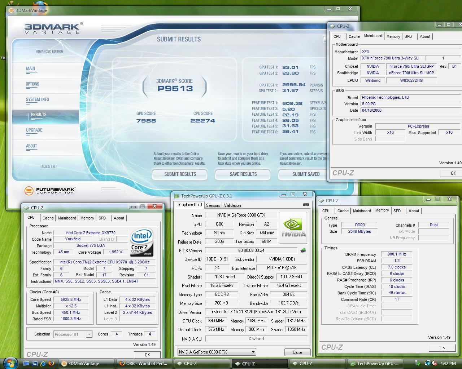This screenshot has height=369, width=462.
Task: Open SPD tab in the Mainboard CPU-Z window
Action: (408, 36)
